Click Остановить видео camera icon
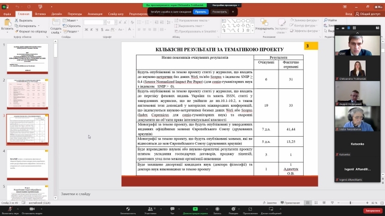 click(x=32, y=209)
